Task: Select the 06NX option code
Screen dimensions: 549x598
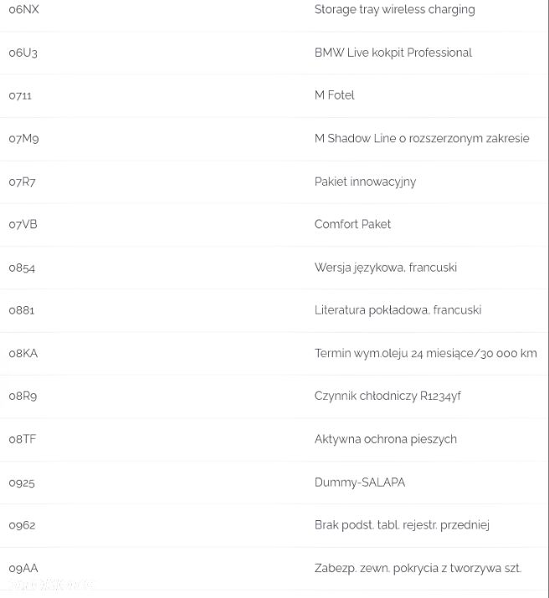Action: point(23,9)
